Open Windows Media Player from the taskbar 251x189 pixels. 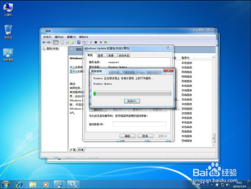[46, 184]
